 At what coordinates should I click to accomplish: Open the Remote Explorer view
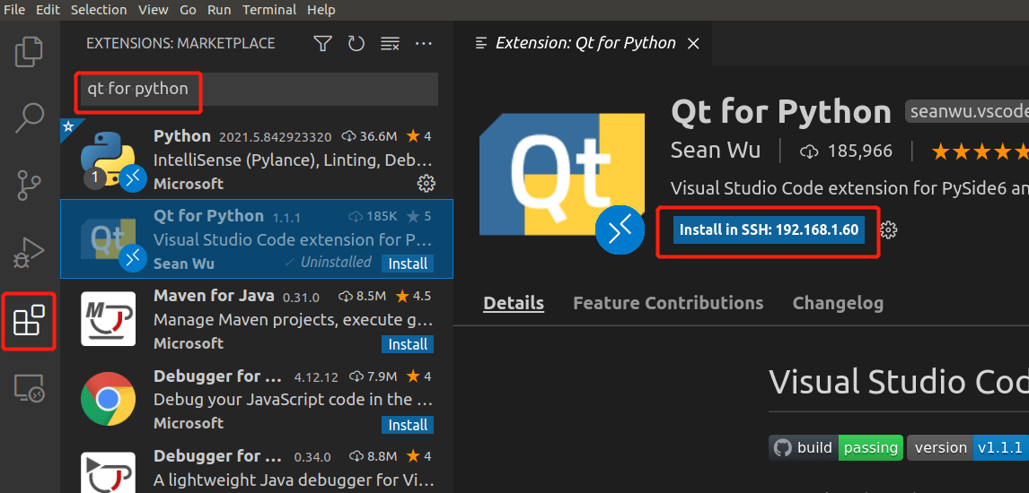coord(30,388)
